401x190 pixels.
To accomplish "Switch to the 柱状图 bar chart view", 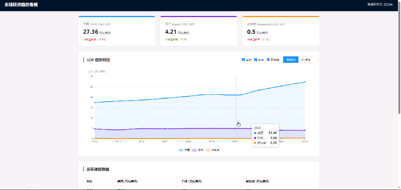I will coord(306,60).
